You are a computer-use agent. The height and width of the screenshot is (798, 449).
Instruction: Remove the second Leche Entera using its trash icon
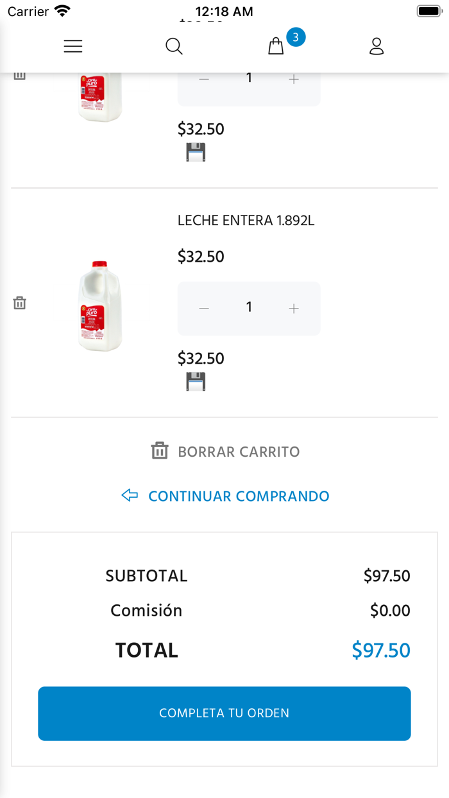point(19,302)
